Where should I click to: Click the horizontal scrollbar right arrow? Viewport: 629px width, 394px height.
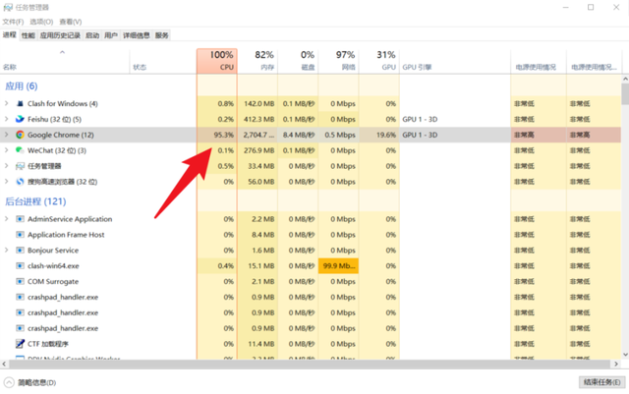pos(616,364)
